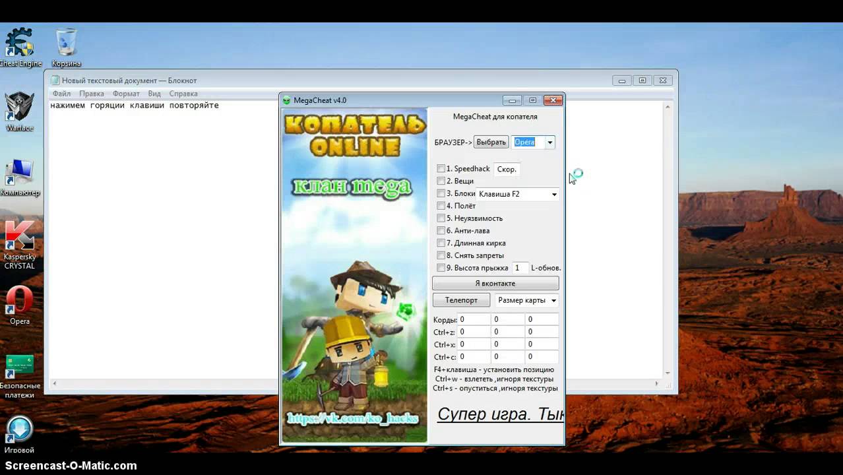Screen dimensions: 843x475
Task: Launch Opera browser from desktop
Action: click(x=19, y=305)
